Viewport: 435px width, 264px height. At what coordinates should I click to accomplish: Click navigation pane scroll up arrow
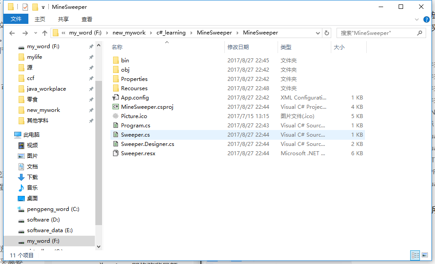pyautogui.click(x=99, y=45)
